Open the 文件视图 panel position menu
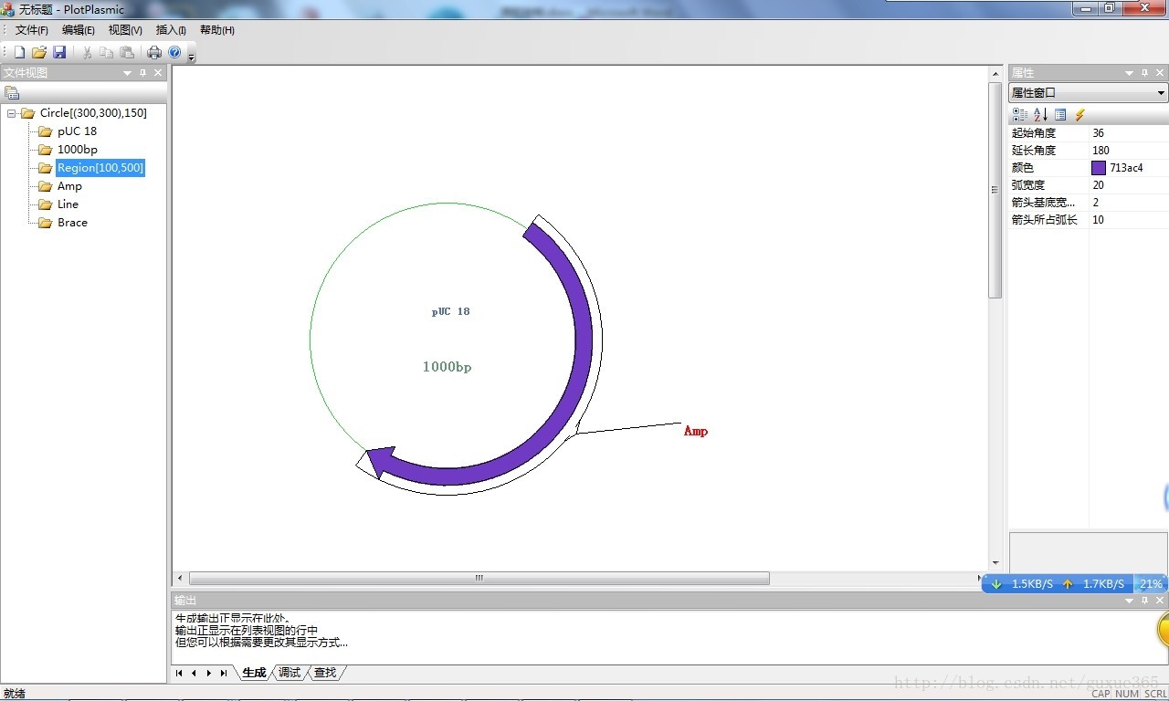Image resolution: width=1169 pixels, height=701 pixels. [128, 73]
